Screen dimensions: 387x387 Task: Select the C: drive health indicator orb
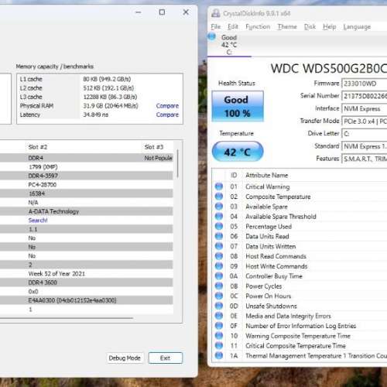point(211,36)
